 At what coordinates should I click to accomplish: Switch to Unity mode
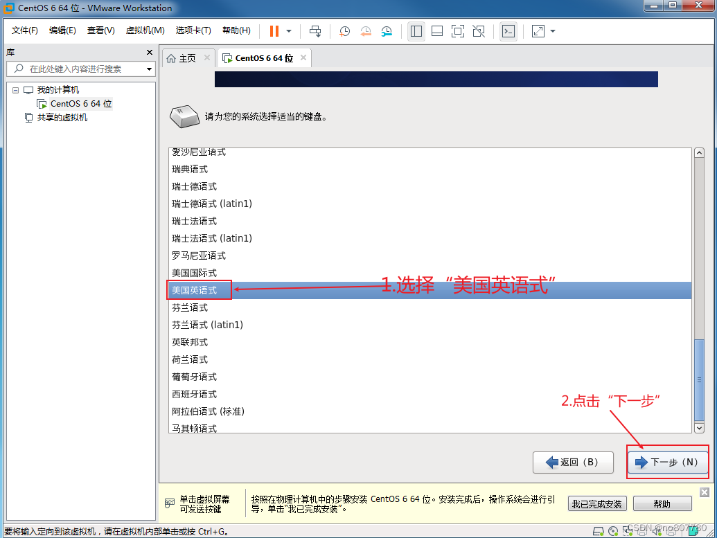click(478, 31)
